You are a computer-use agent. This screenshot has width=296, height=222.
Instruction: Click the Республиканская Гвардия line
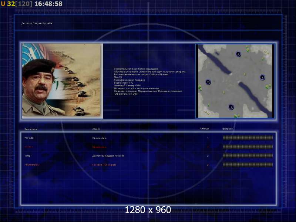(129, 80)
